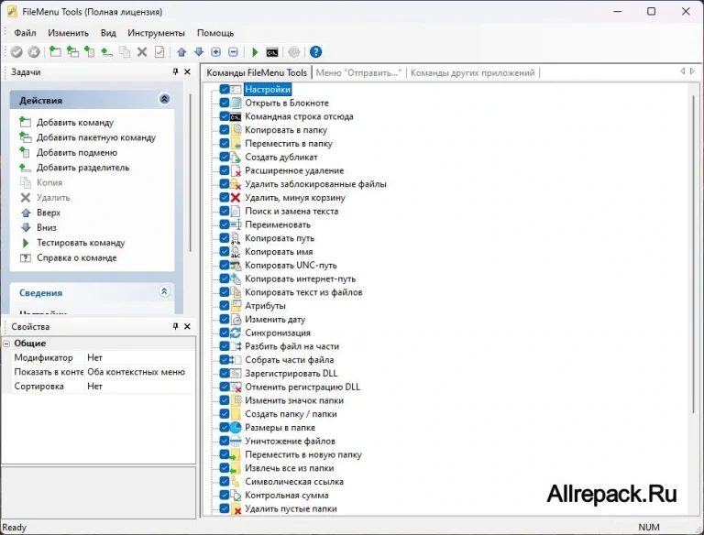This screenshot has height=535, width=704.
Task: Switch to Меню "Отправить..." tab
Action: coord(357,72)
